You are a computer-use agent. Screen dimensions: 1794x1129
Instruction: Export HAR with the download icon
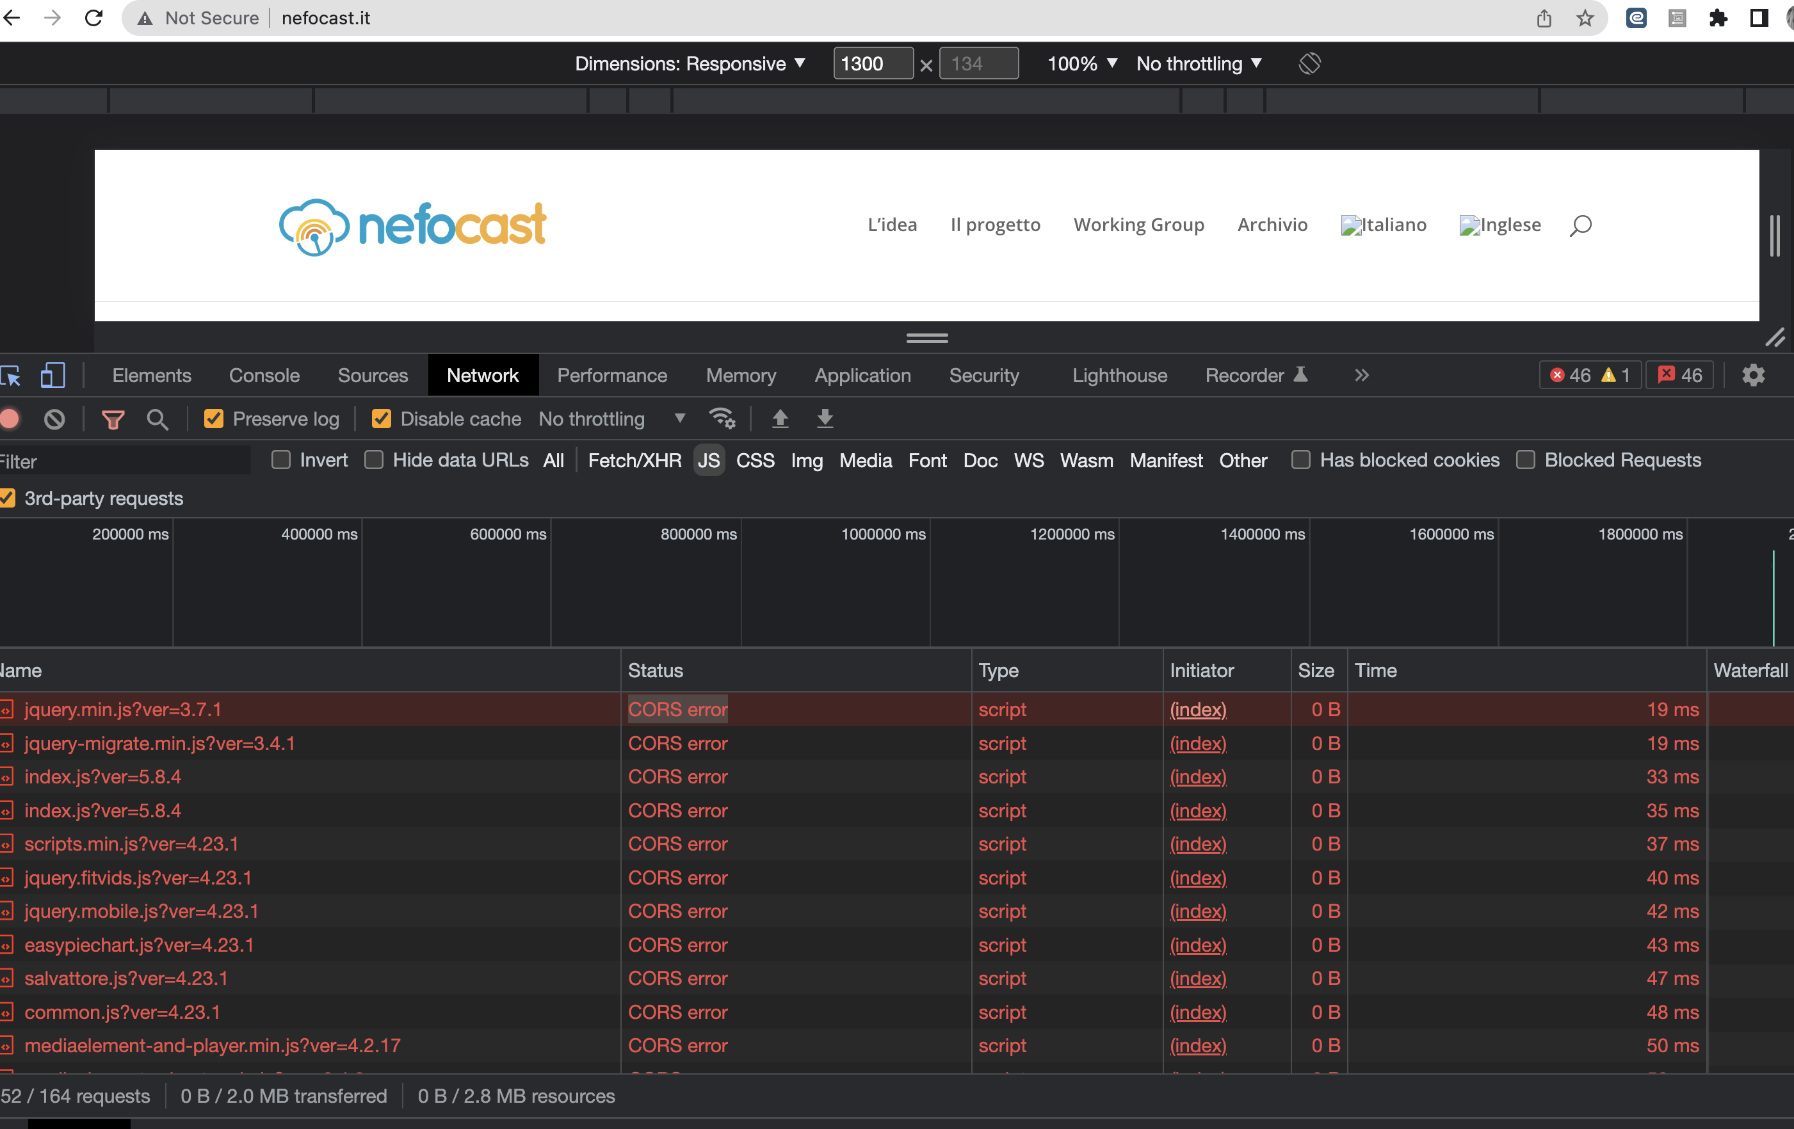pos(825,419)
